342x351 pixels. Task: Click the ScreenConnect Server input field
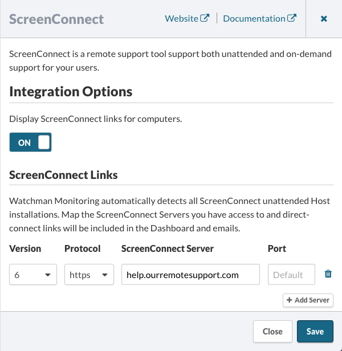190,275
